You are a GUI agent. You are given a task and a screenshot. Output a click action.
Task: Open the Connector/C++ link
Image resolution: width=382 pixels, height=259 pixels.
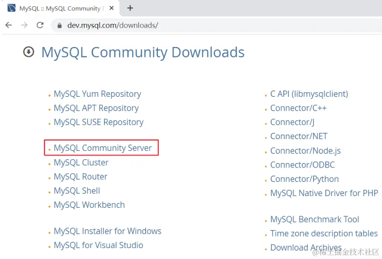click(298, 108)
